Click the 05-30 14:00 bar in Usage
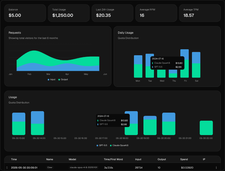The width and height of the screenshot is (225, 171). (x=38, y=123)
